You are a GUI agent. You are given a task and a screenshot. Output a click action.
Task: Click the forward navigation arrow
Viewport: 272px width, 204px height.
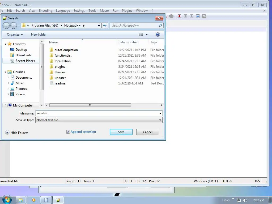tap(14, 26)
